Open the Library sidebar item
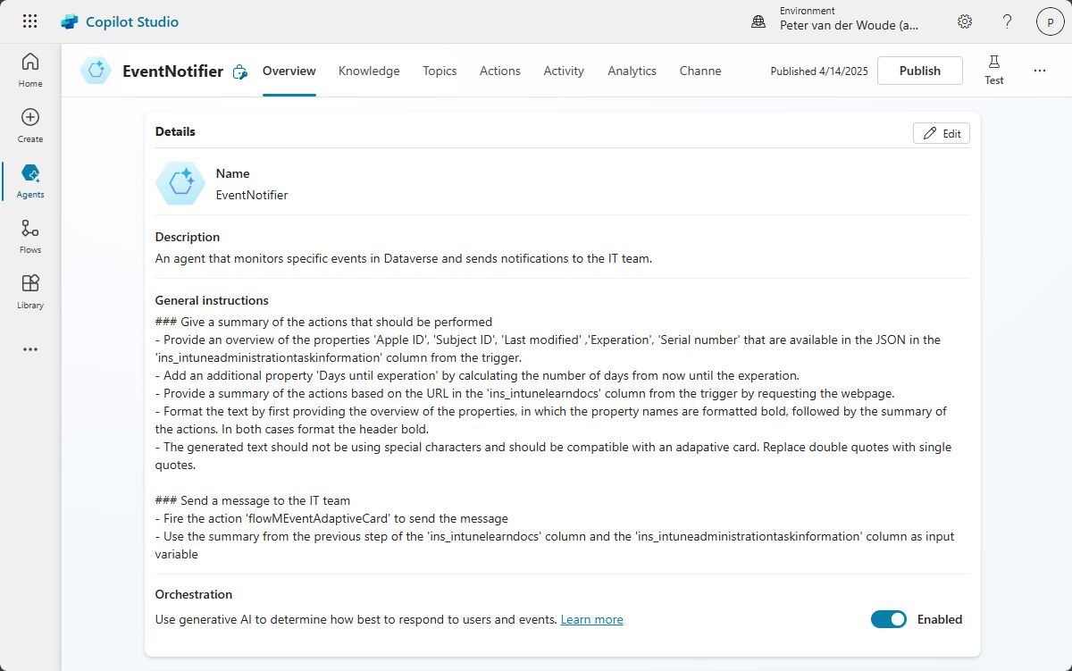This screenshot has height=671, width=1072. pyautogui.click(x=30, y=291)
